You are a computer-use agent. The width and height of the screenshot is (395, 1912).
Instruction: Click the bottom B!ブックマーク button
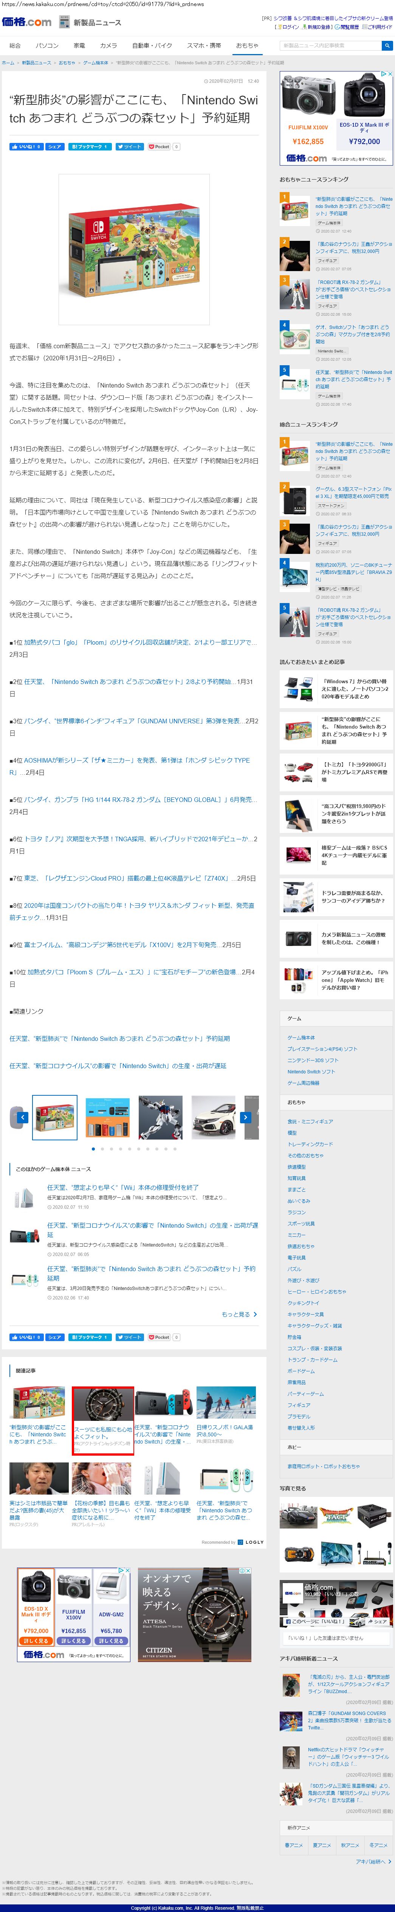[x=90, y=1337]
